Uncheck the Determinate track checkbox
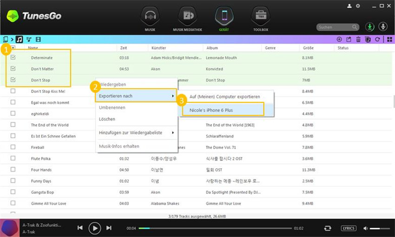 [13, 58]
